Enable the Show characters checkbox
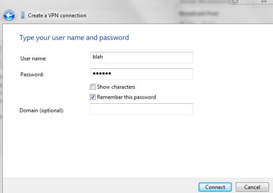The height and width of the screenshot is (193, 273). click(93, 87)
